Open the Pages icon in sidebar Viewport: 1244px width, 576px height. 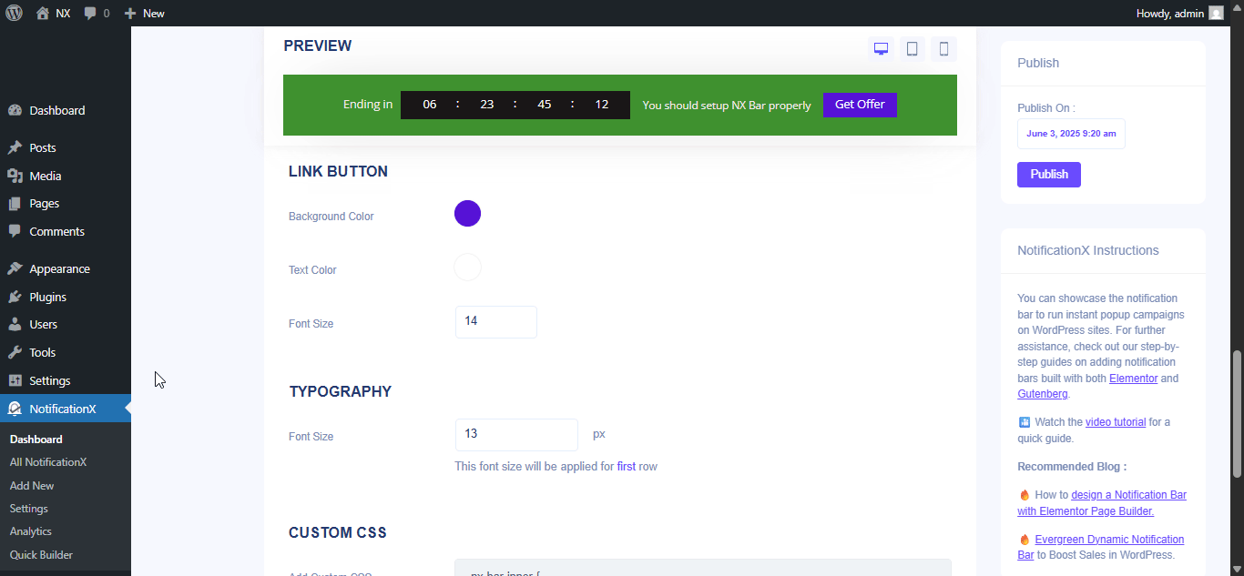[15, 204]
